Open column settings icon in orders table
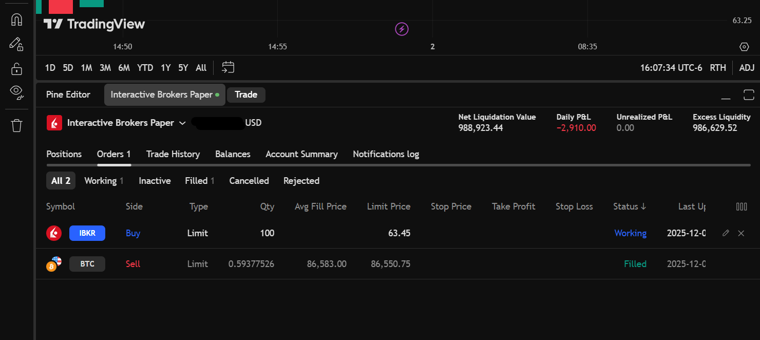Screen dimensions: 760x340 point(742,206)
